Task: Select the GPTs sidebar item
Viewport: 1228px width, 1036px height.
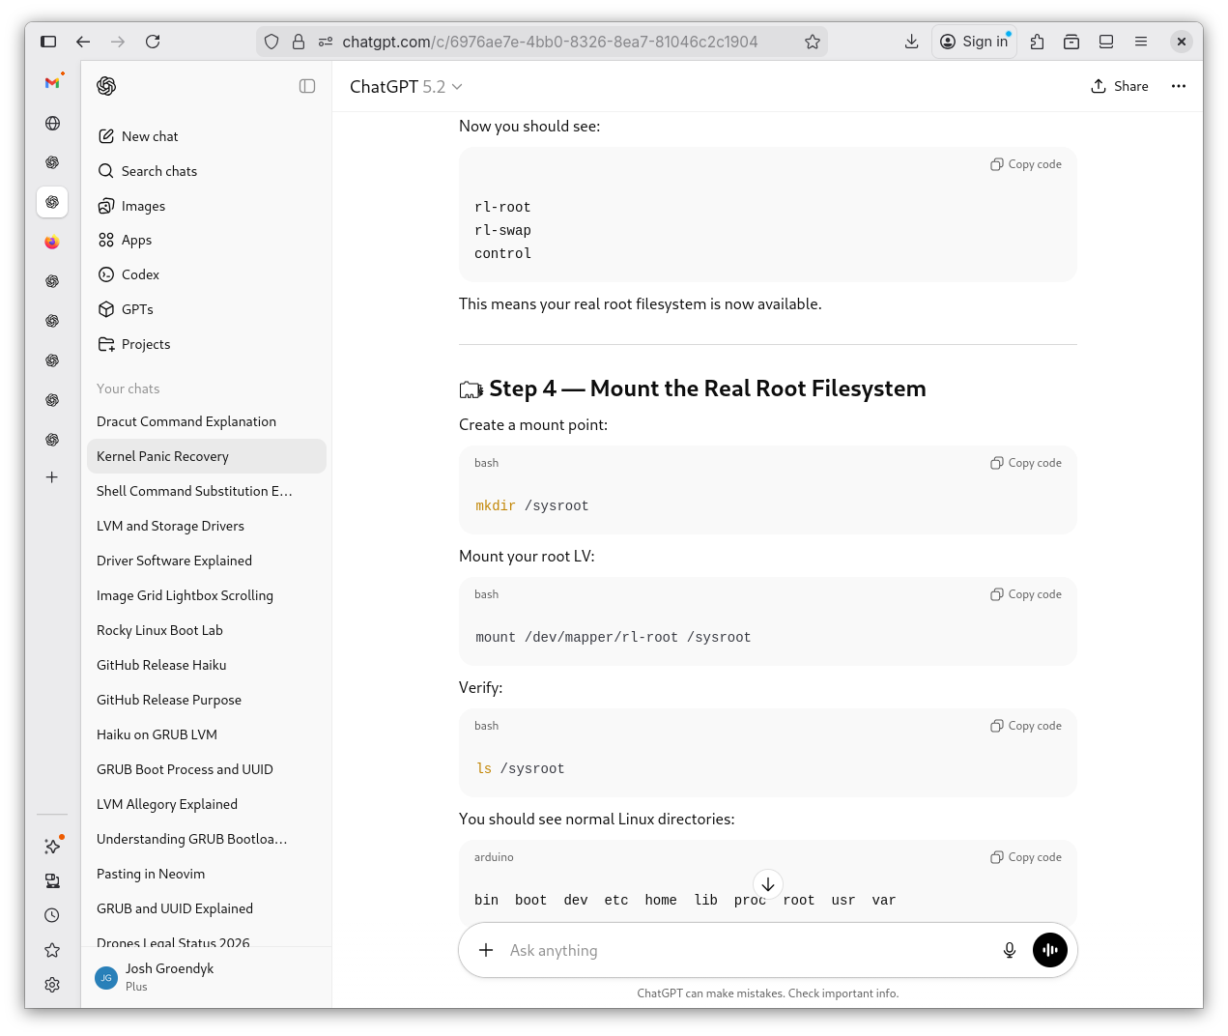Action: click(137, 309)
